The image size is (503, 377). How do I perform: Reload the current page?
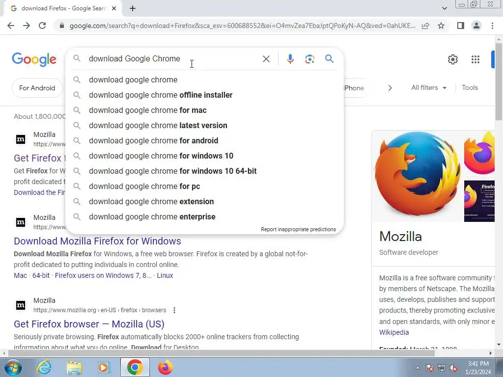(x=42, y=26)
